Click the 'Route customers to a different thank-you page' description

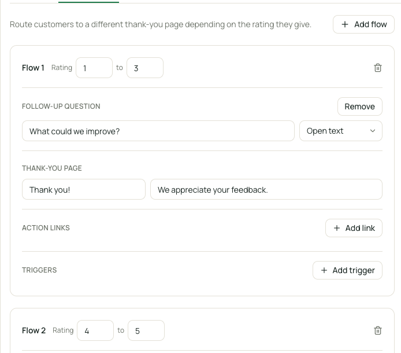pyautogui.click(x=161, y=24)
